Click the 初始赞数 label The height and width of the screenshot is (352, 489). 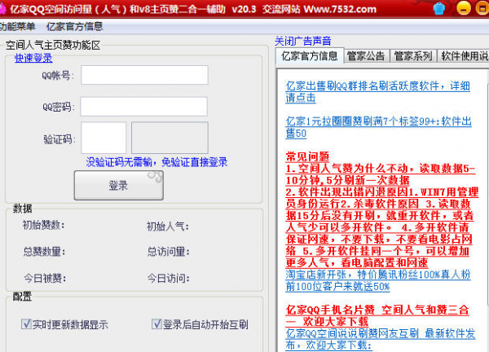(x=43, y=225)
